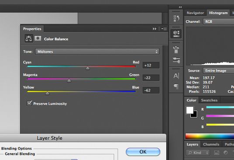The width and height of the screenshot is (234, 160).
Task: Select the Histogram tab
Action: pos(218,13)
